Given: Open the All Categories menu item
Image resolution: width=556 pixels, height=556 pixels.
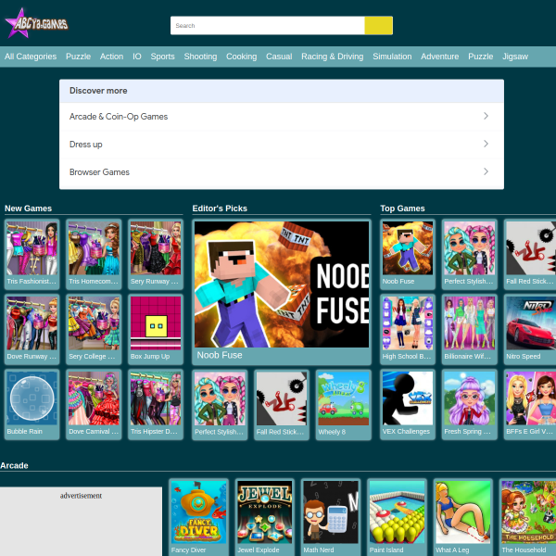Looking at the screenshot, I should (x=31, y=57).
